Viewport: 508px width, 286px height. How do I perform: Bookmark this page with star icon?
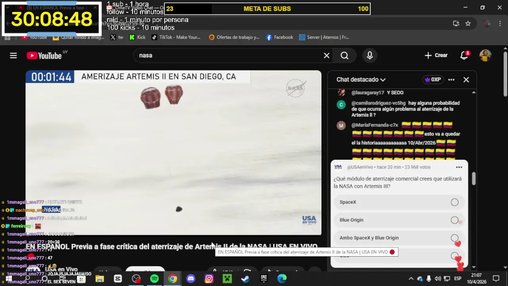[x=468, y=23]
